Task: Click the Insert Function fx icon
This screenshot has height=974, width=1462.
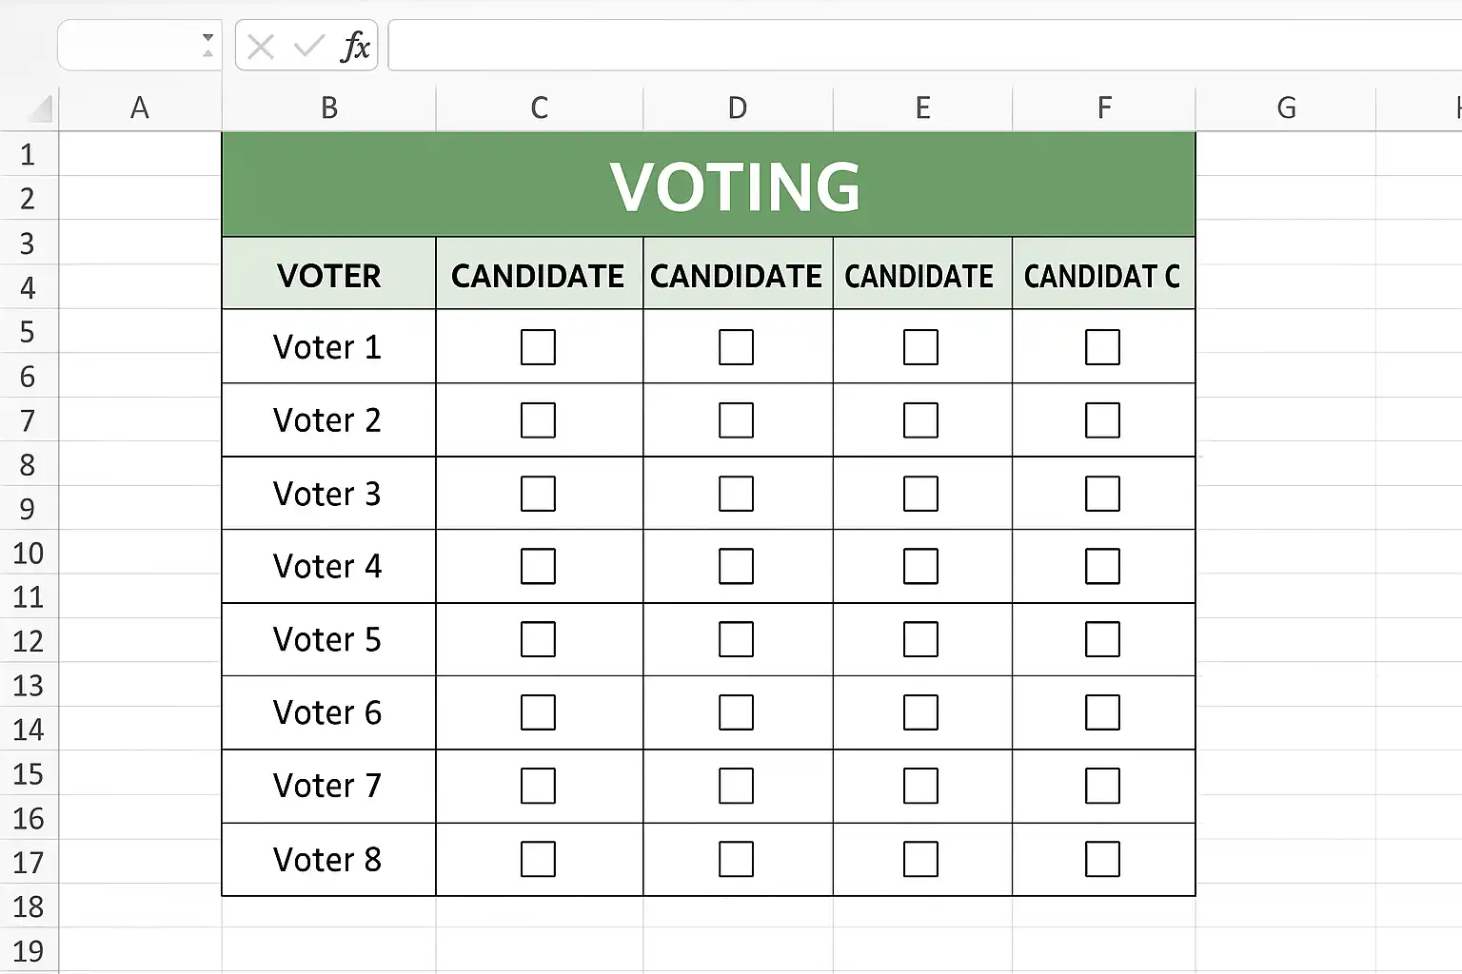Action: click(x=355, y=46)
